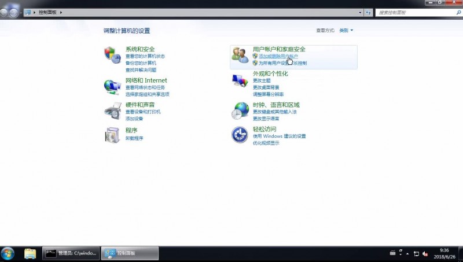Viewport: 463px width, 262px height.
Task: Open the 外观和个性化 heading link
Action: (270, 73)
